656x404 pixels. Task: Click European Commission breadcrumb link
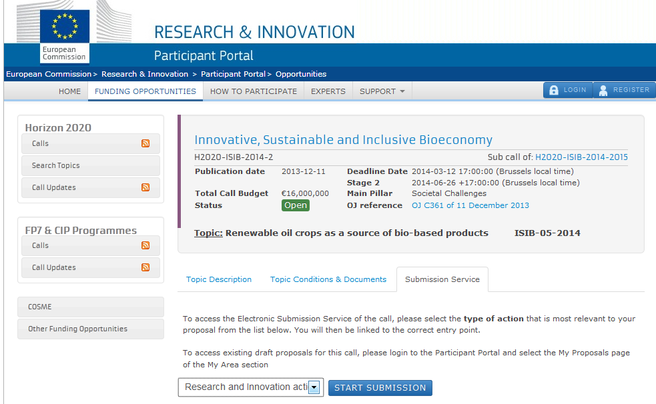pos(49,74)
